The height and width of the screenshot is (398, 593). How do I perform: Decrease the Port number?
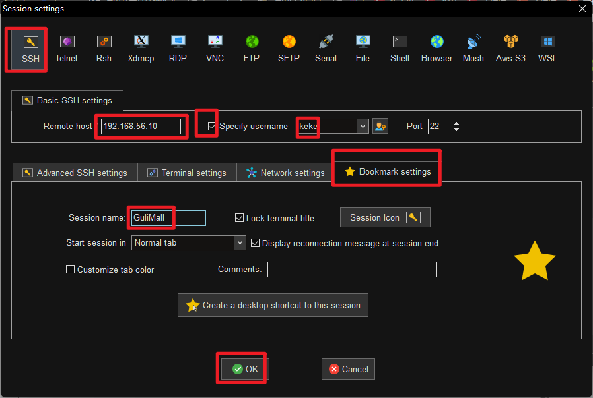pos(456,129)
